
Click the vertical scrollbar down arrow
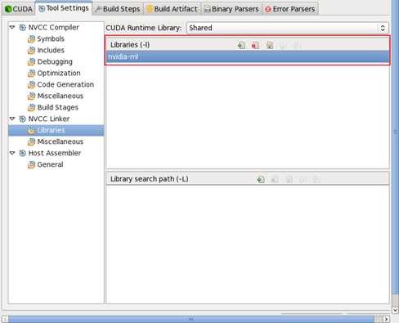point(396,310)
